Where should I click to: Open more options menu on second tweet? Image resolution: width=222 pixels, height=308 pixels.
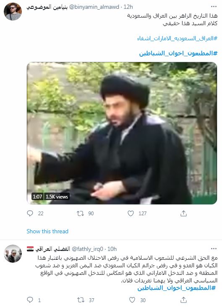214,249
